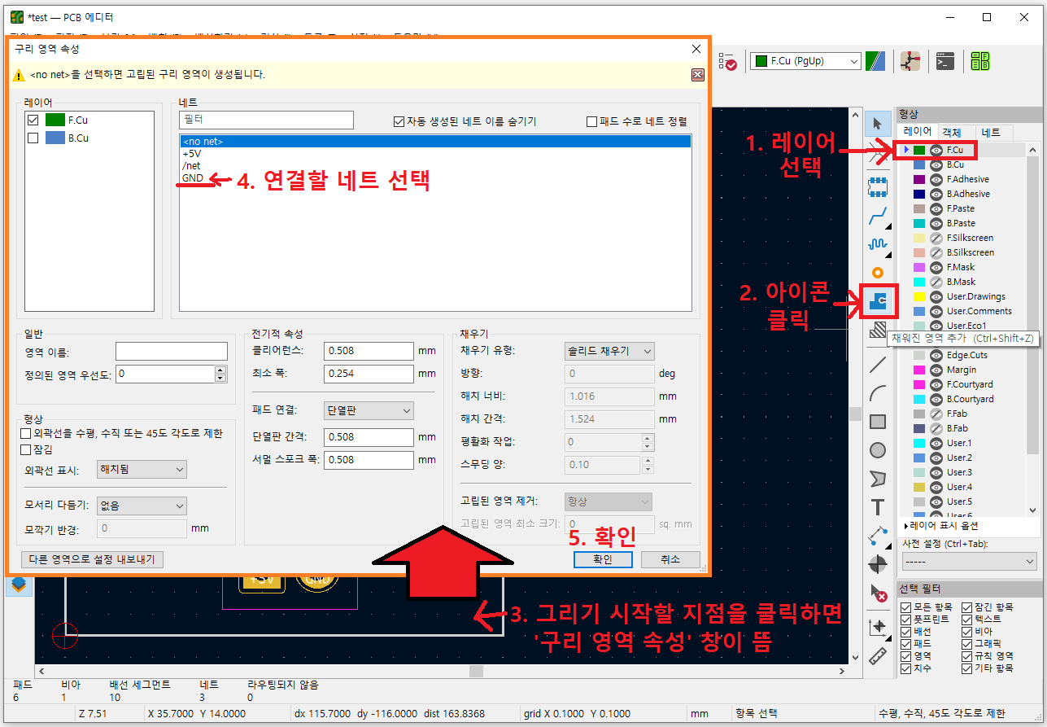Click the 취소 button
The height and width of the screenshot is (727, 1047).
[670, 559]
